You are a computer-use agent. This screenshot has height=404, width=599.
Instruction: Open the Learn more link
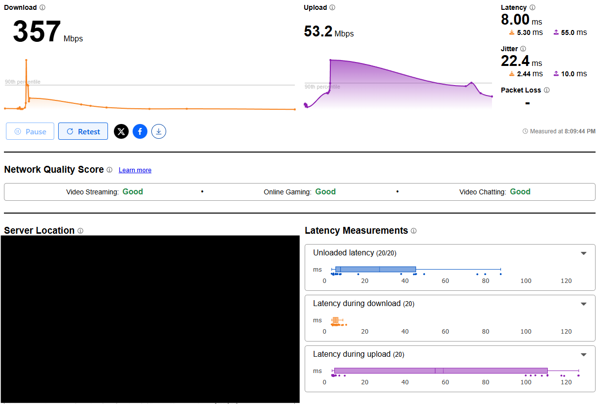point(135,170)
